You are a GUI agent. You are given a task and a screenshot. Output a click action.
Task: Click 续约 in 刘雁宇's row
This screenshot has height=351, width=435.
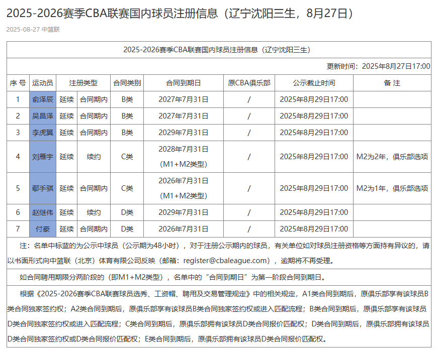pos(94,157)
